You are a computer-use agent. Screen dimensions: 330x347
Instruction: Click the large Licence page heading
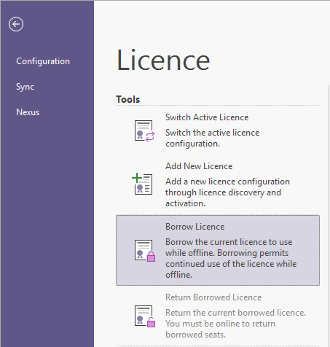point(163,60)
